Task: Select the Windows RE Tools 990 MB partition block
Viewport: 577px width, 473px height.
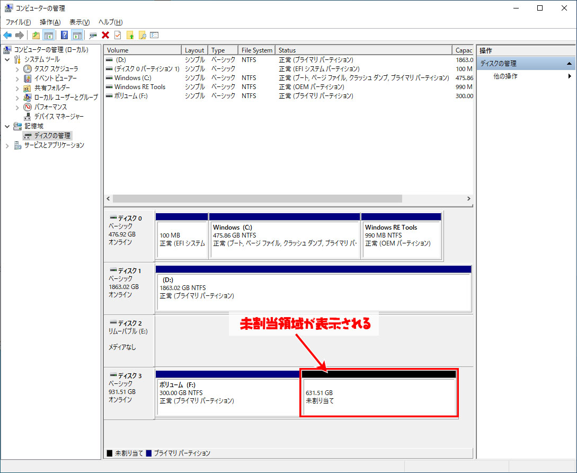Action: point(402,236)
